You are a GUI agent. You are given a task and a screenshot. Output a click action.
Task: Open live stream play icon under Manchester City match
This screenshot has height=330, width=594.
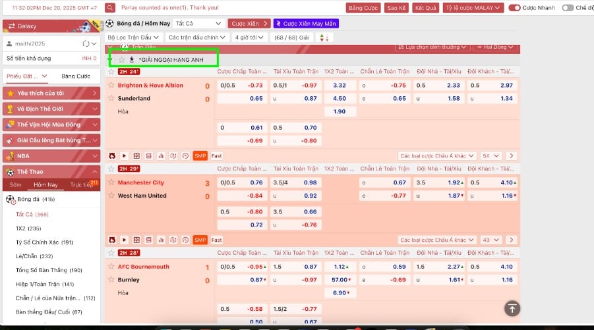[x=124, y=240]
